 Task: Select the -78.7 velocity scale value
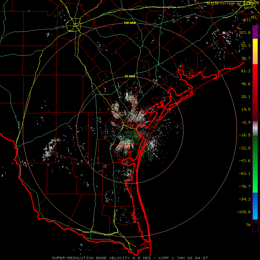245,187
